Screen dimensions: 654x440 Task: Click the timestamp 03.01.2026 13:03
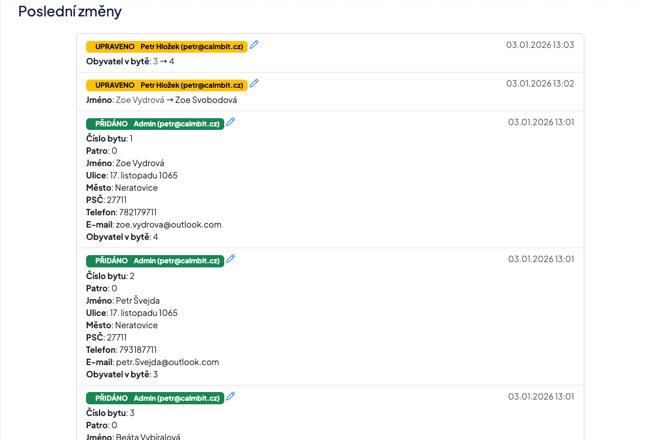click(540, 45)
